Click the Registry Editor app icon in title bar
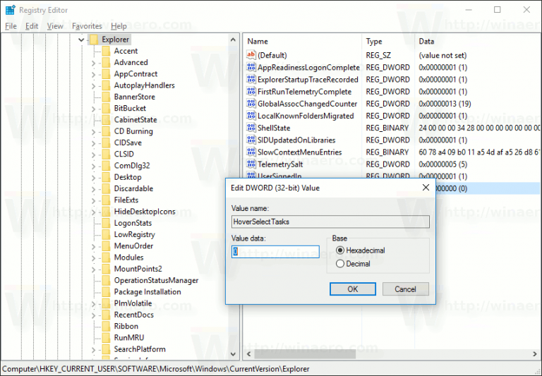The width and height of the screenshot is (542, 376). click(10, 10)
